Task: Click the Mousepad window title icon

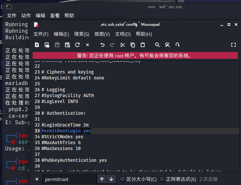Action: click(x=36, y=25)
